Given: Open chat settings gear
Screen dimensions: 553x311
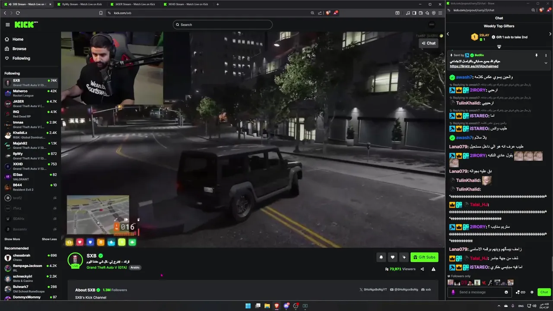Looking at the screenshot, I should 532,292.
